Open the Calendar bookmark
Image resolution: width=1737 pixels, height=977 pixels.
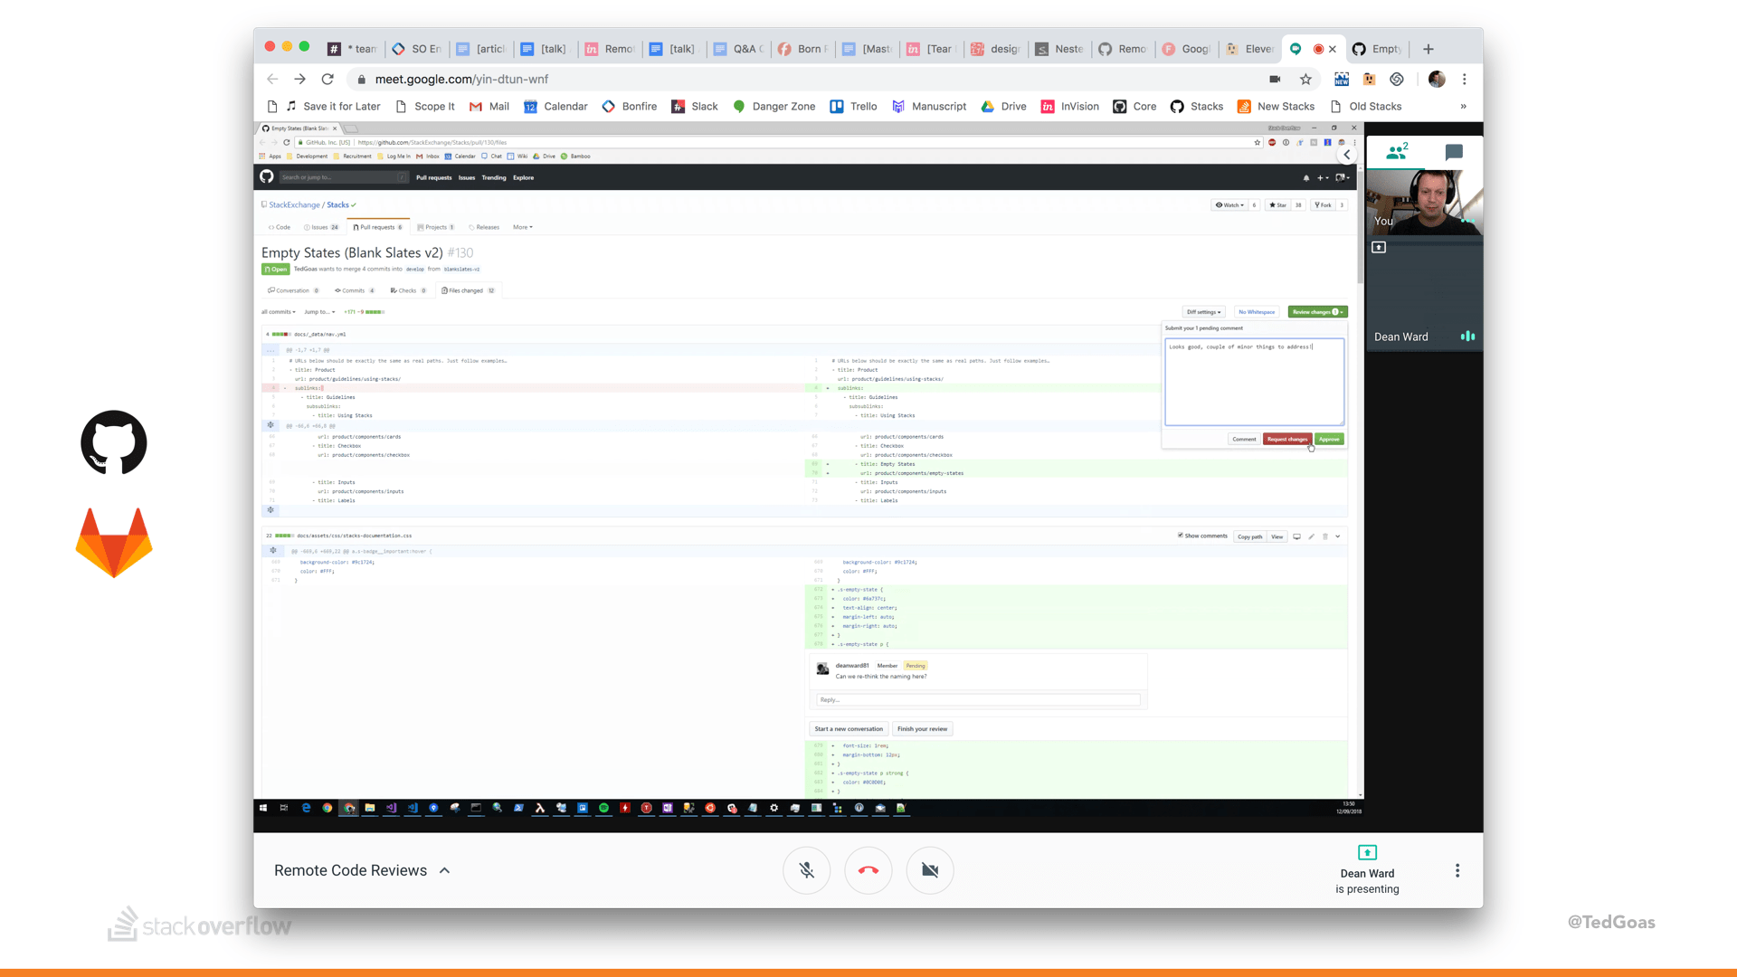click(x=555, y=107)
